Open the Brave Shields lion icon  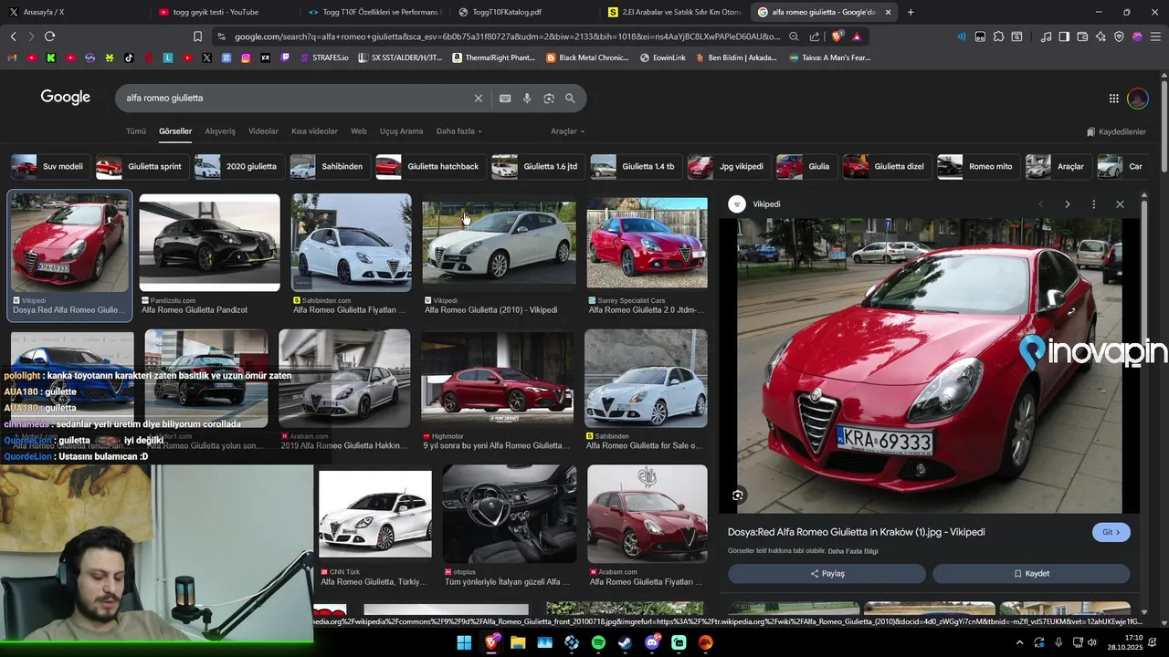click(837, 36)
